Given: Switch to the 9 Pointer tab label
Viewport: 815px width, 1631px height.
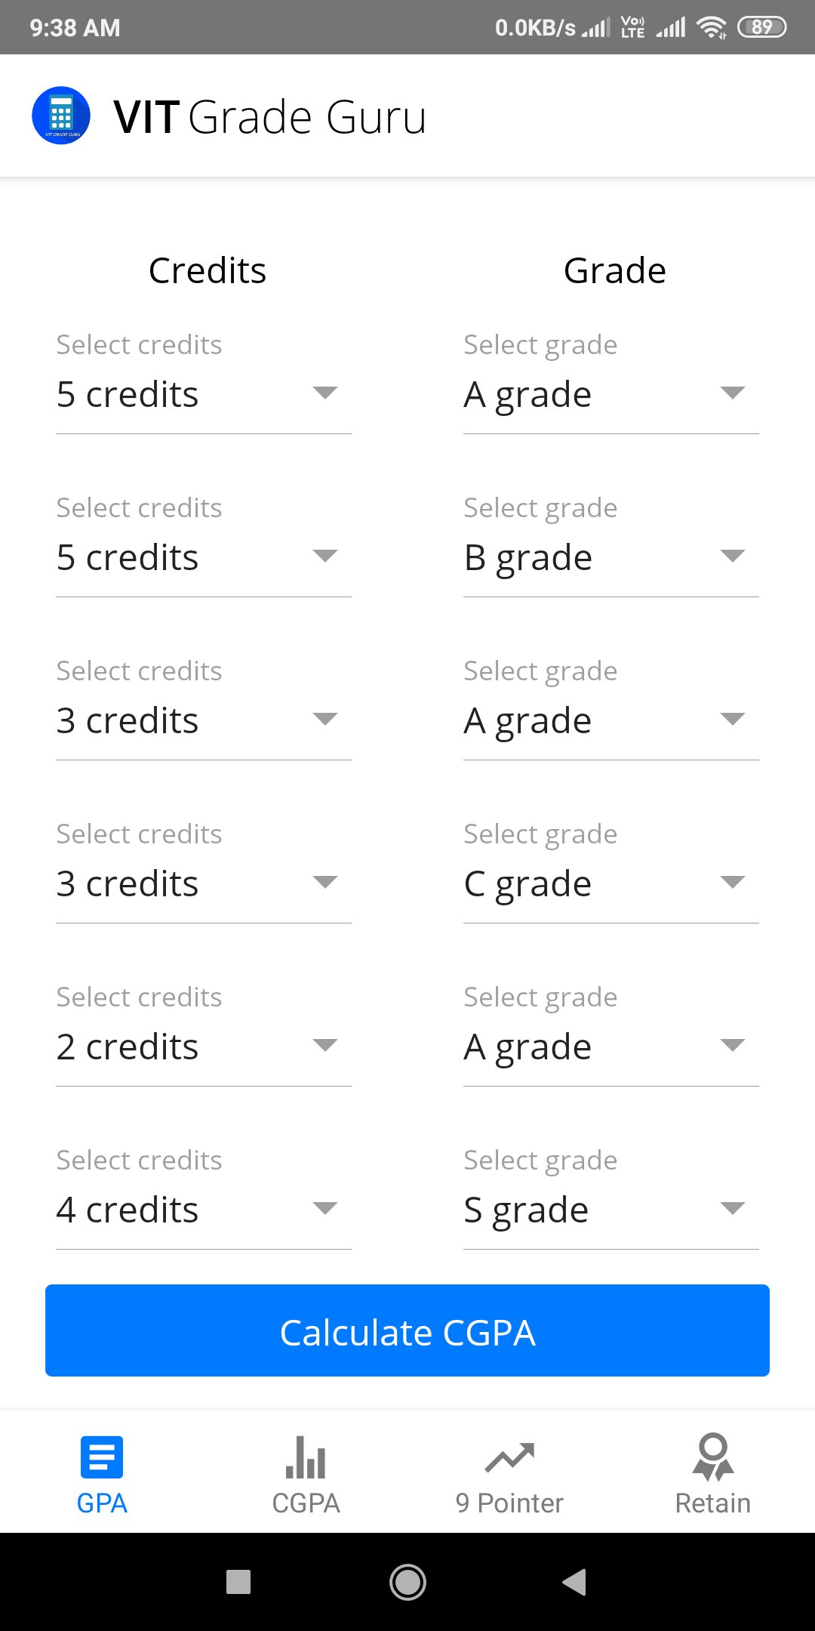Looking at the screenshot, I should [509, 1503].
